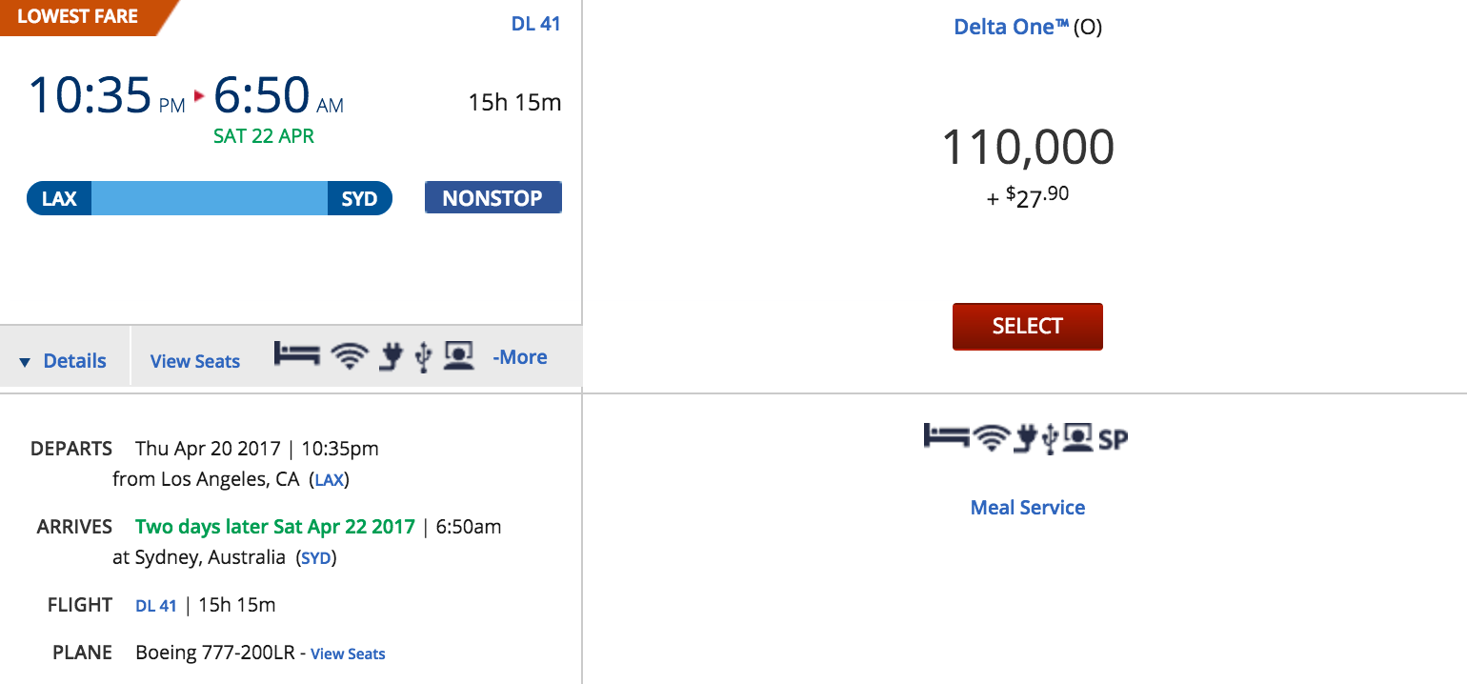Open the Delta One™ fare class link
1467x684 pixels.
[x=1011, y=27]
